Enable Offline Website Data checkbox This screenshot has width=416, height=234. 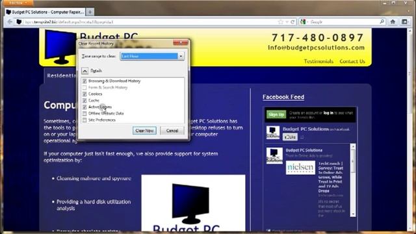pyautogui.click(x=84, y=114)
